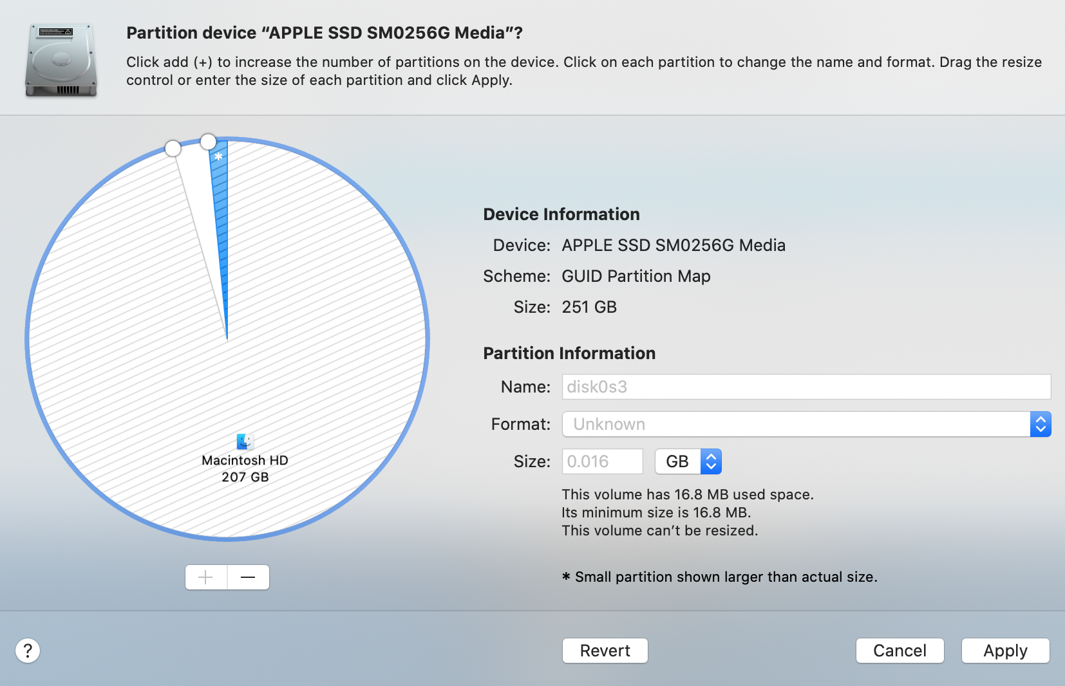
Task: Click the 251 GB device size value
Action: pyautogui.click(x=589, y=307)
